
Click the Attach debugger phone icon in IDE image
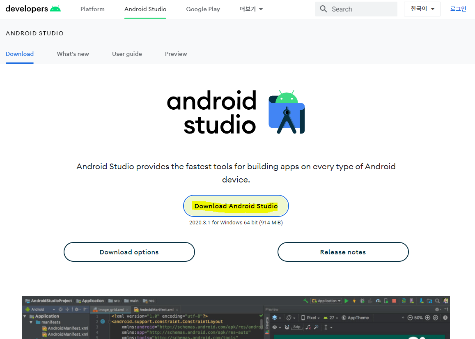tap(386, 301)
